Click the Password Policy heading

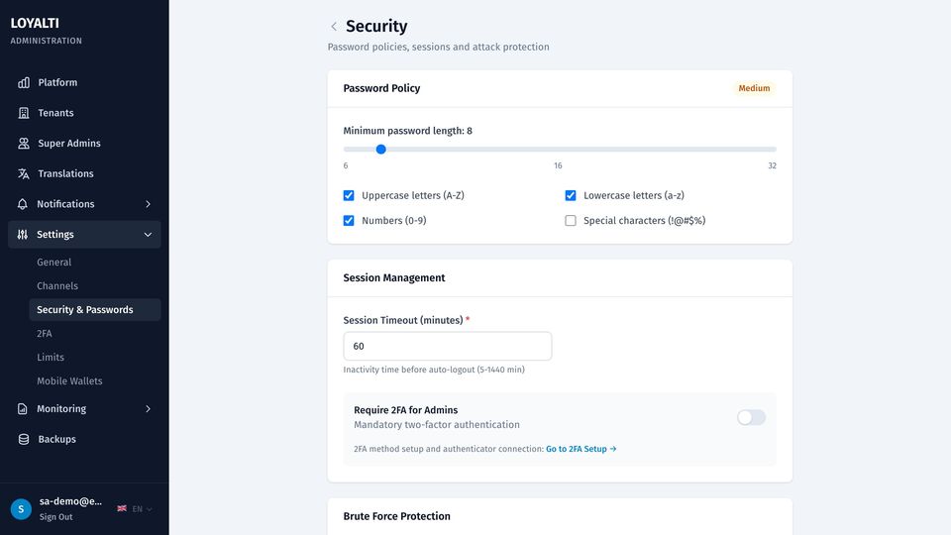coord(381,88)
